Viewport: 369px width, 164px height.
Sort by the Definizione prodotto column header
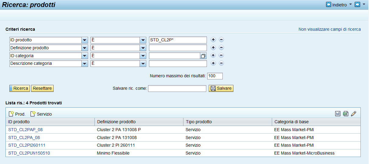coord(139,122)
